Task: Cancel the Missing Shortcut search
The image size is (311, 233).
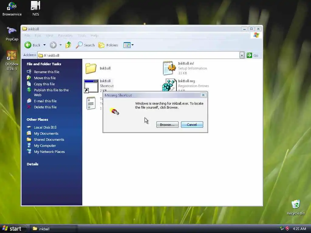Action: point(192,125)
